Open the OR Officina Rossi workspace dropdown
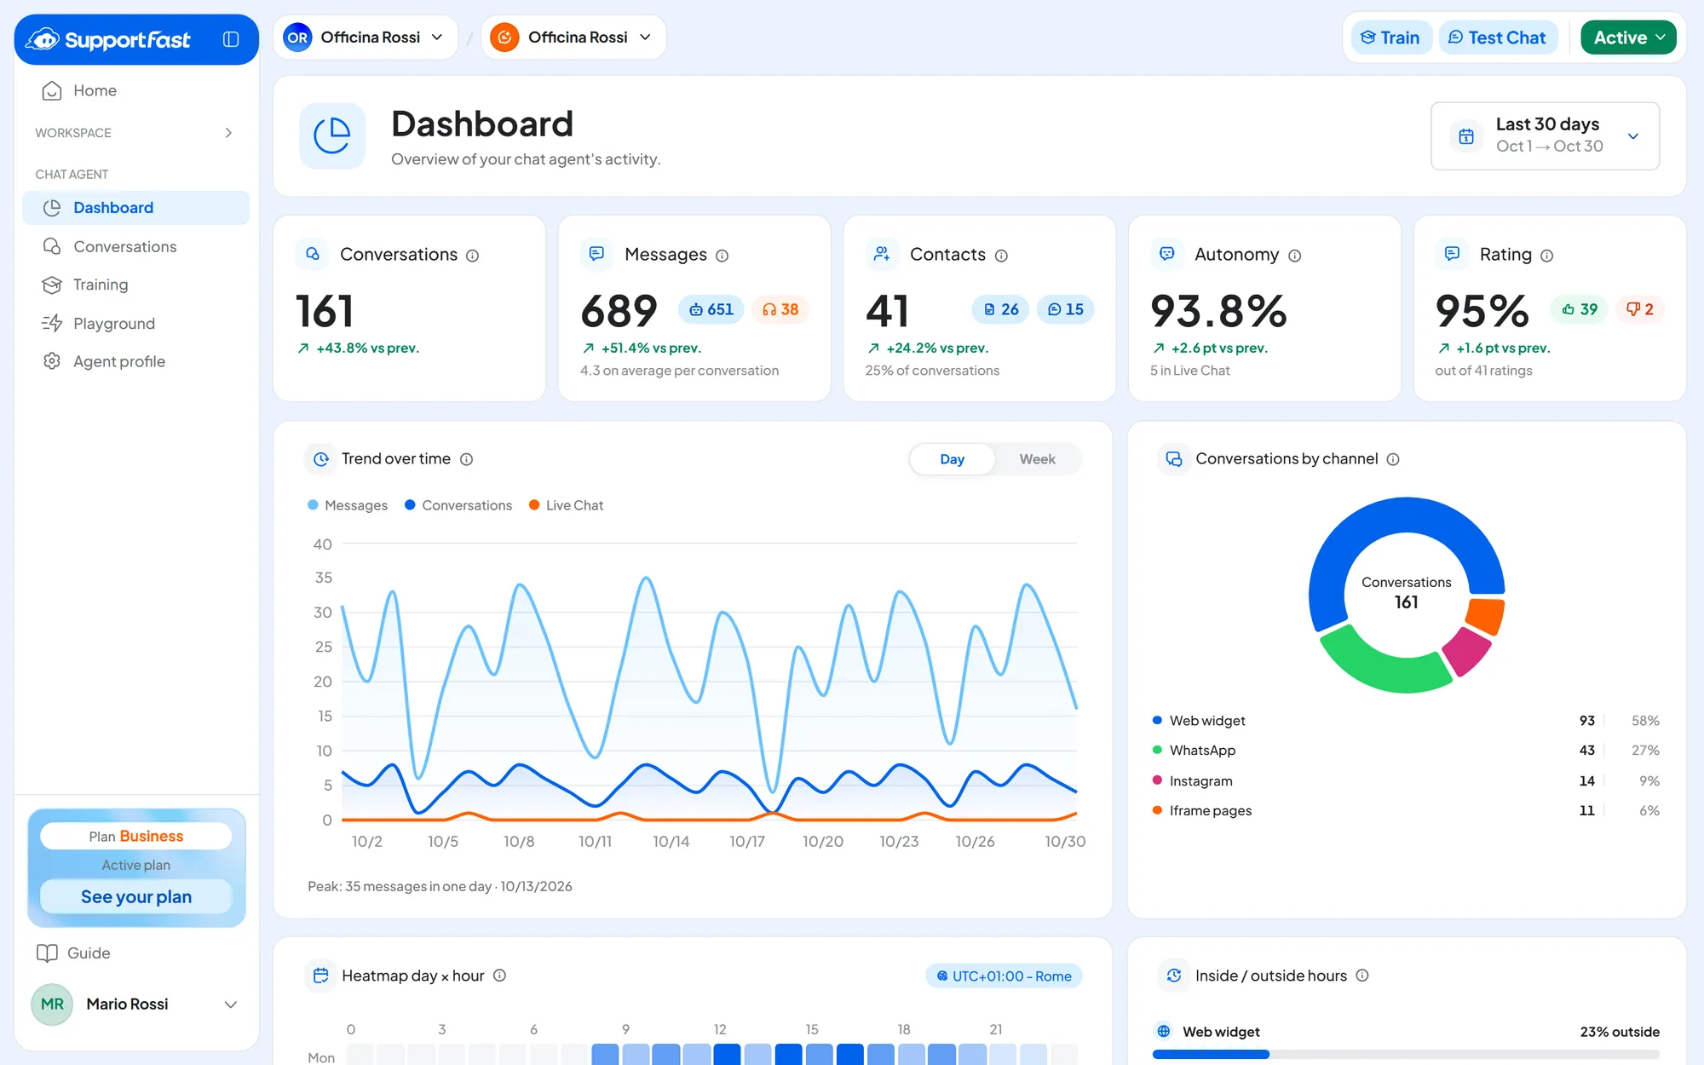Screen dimensions: 1704x1065 coord(365,37)
